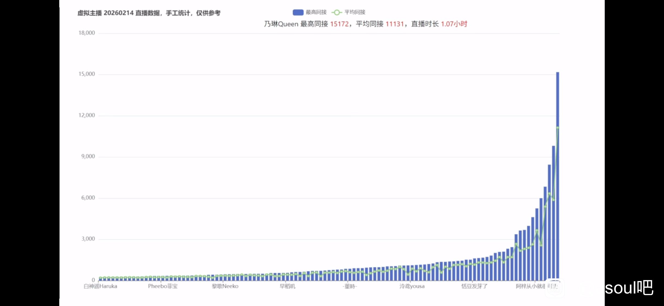
Task: Click green average point atop tallest bar
Action: (x=558, y=128)
